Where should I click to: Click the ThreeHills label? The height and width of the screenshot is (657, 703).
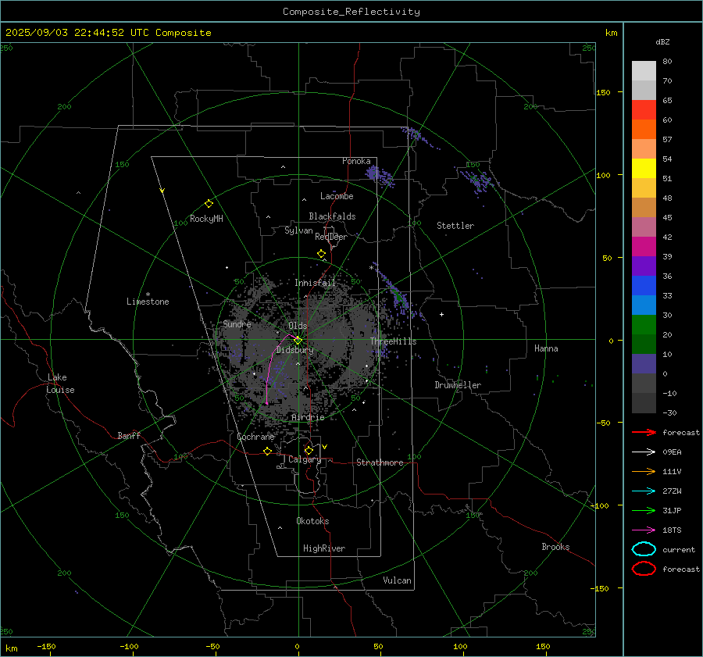pyautogui.click(x=393, y=341)
